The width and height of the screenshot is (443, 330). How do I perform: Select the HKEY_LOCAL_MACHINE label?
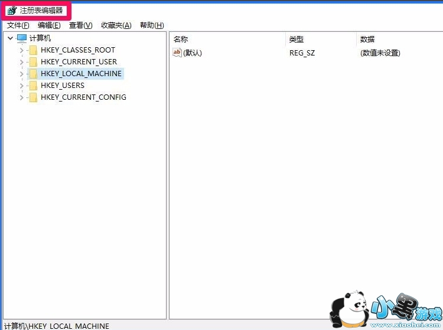81,74
